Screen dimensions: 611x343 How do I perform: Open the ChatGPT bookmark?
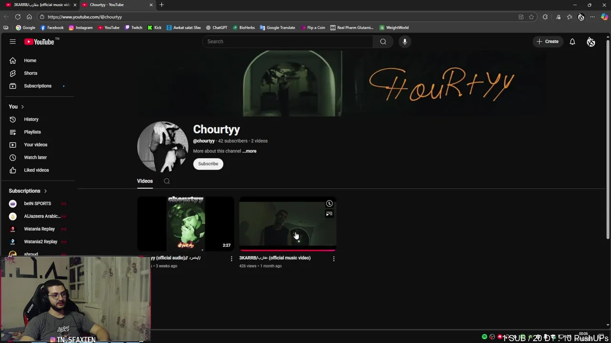(217, 28)
